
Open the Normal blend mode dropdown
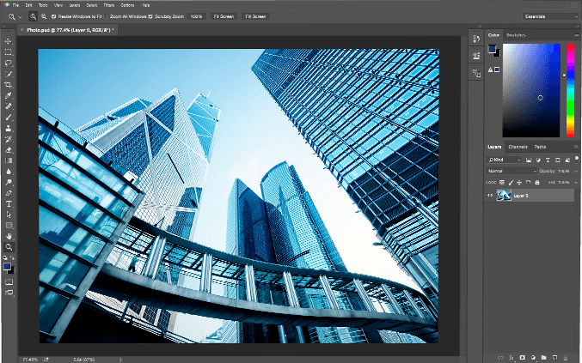pos(512,171)
